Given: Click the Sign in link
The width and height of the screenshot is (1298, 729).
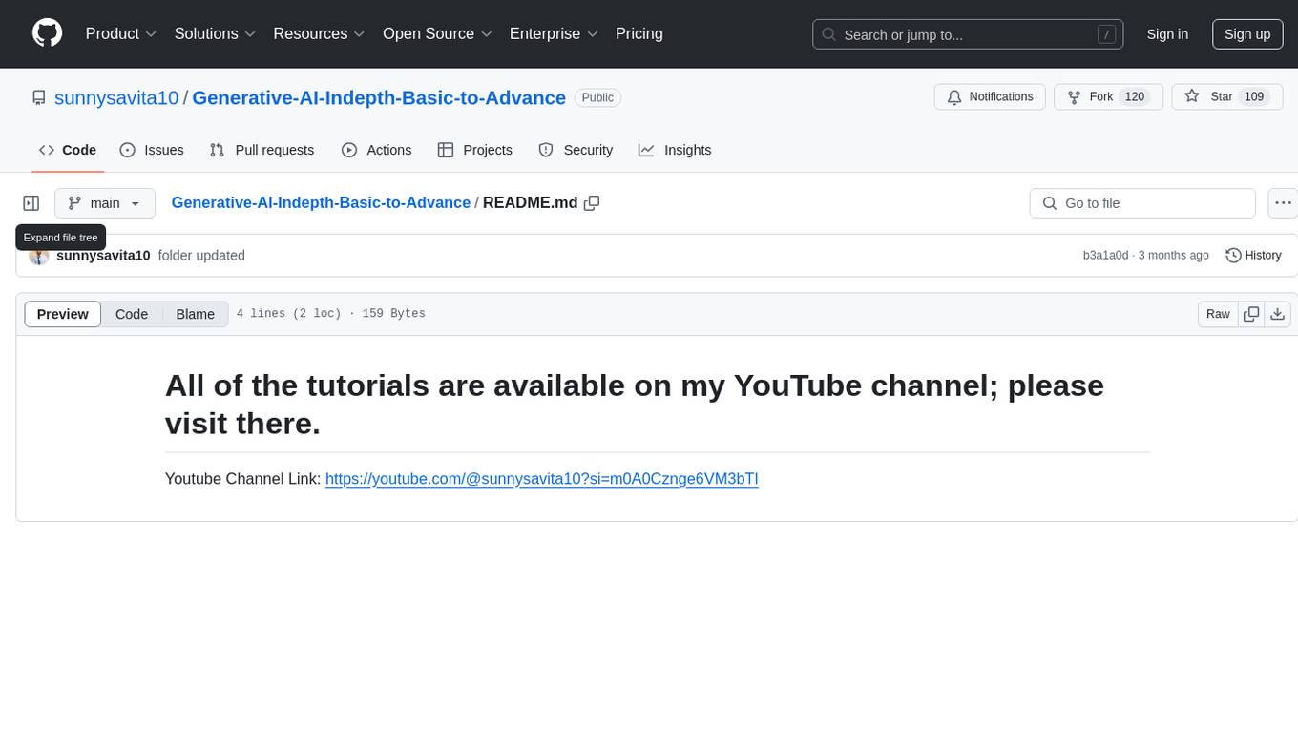Looking at the screenshot, I should click(1167, 34).
